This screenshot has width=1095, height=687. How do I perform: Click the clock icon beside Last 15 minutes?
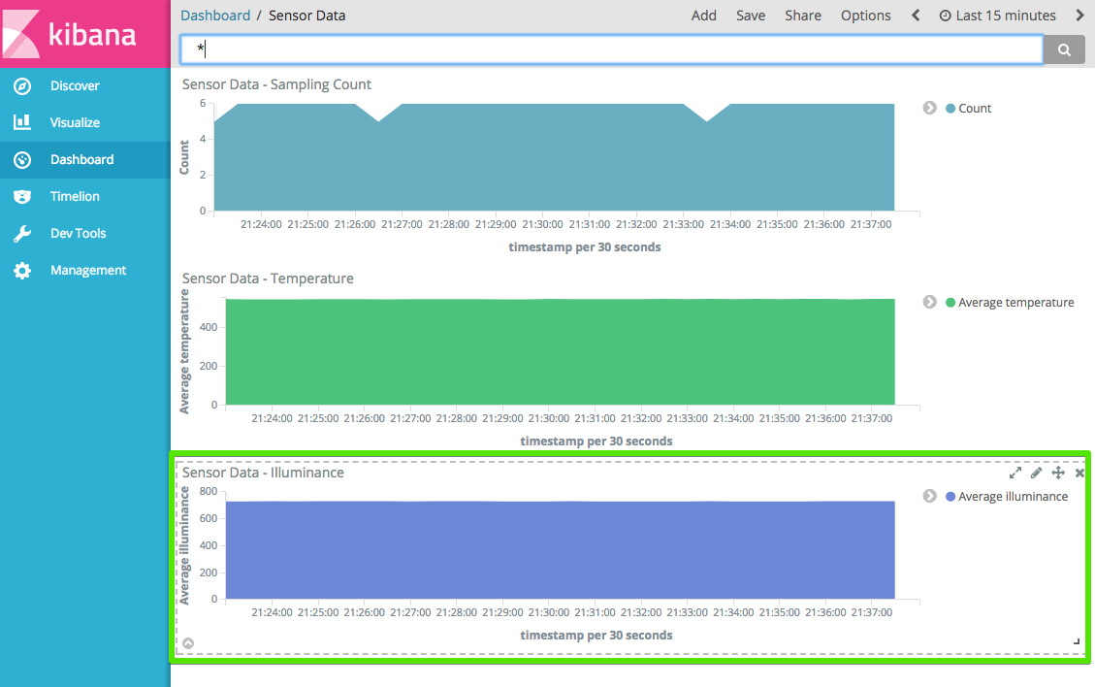945,16
